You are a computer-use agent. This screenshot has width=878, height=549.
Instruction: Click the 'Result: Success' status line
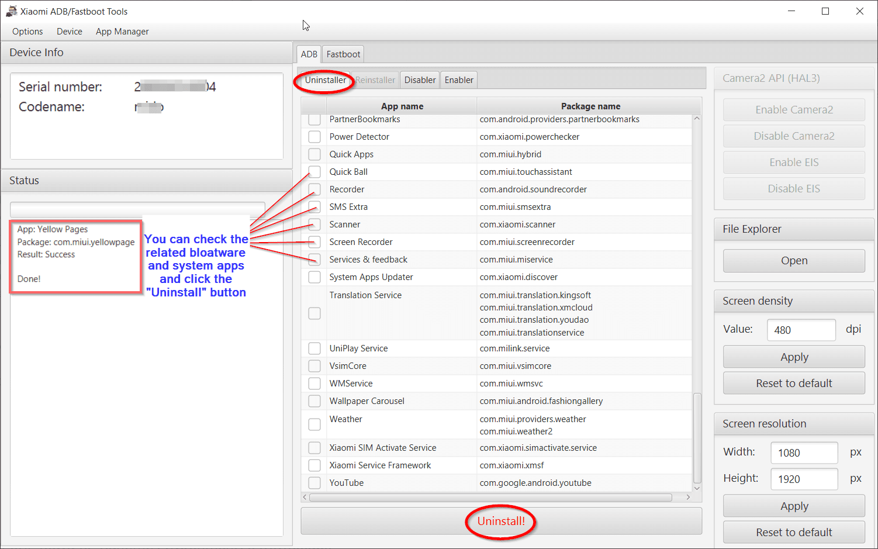46,254
